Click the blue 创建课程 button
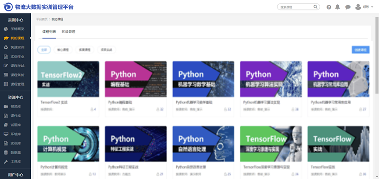Screen dimensions: 379x179 click(x=361, y=50)
